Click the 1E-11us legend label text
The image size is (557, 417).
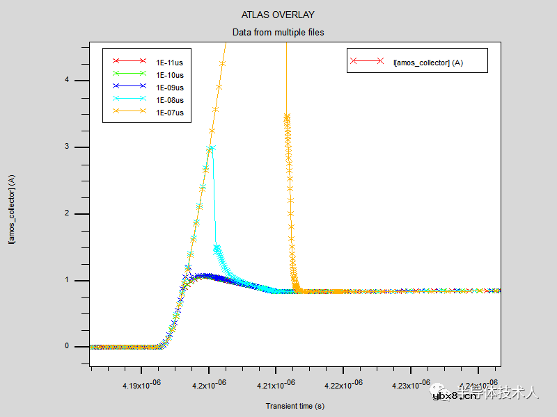(169, 61)
